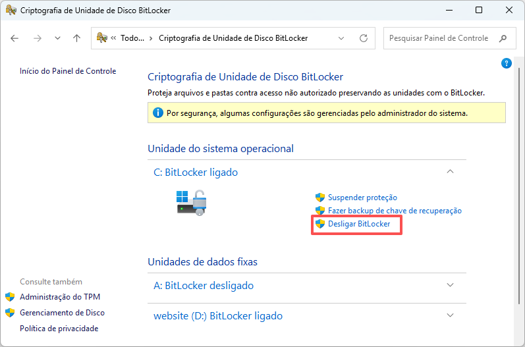Click C: BitLocker ligado heading
525x347 pixels.
coord(196,173)
